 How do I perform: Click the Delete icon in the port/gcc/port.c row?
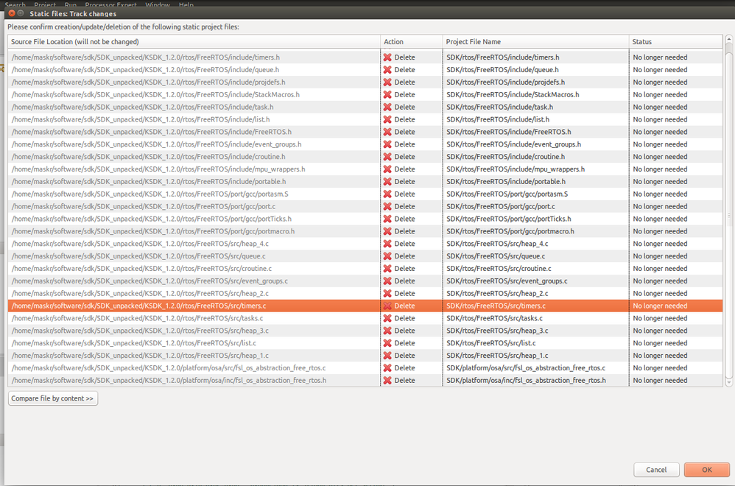coord(387,206)
